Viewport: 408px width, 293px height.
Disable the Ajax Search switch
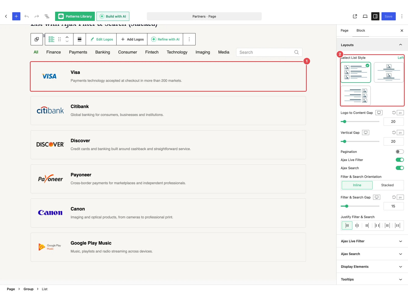pyautogui.click(x=400, y=168)
